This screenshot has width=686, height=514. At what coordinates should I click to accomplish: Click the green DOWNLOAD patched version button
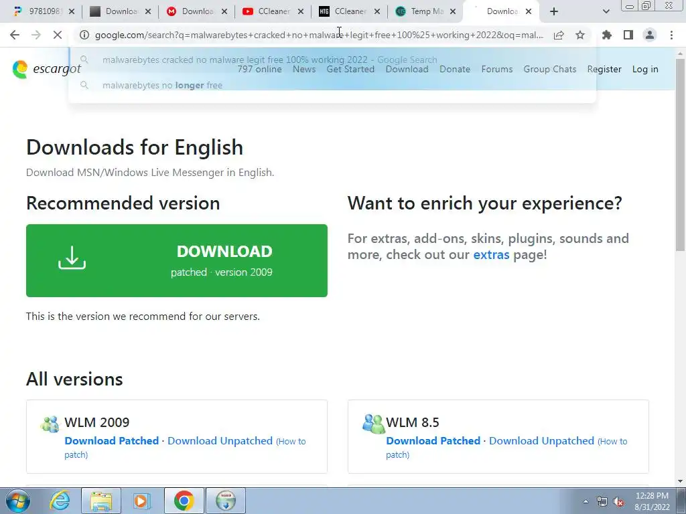177,260
